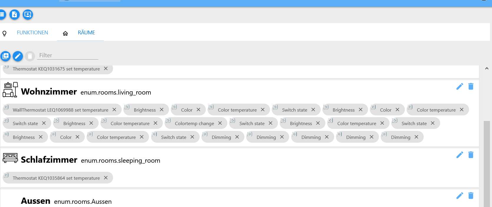Edit the Schlafzimmer room via its pencil icon

(x=460, y=155)
